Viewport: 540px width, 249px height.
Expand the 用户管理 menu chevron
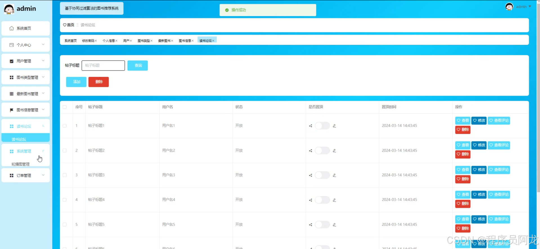[x=43, y=61]
